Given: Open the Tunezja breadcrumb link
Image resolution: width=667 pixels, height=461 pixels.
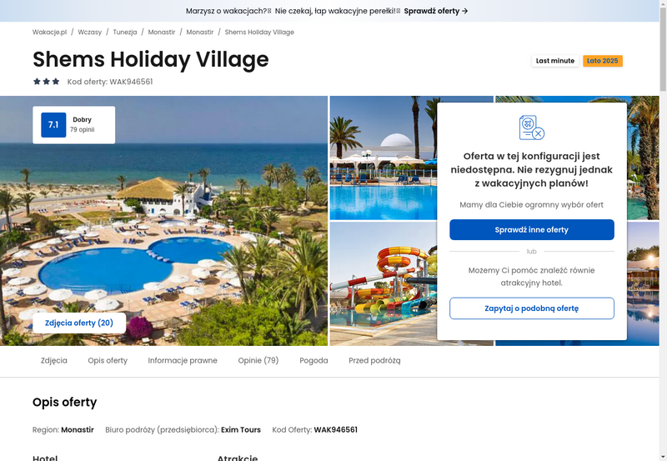Looking at the screenshot, I should 125,33.
